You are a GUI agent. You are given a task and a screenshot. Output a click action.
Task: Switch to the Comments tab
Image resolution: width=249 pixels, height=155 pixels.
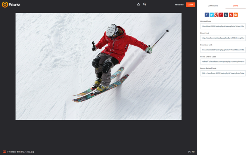(x=213, y=6)
